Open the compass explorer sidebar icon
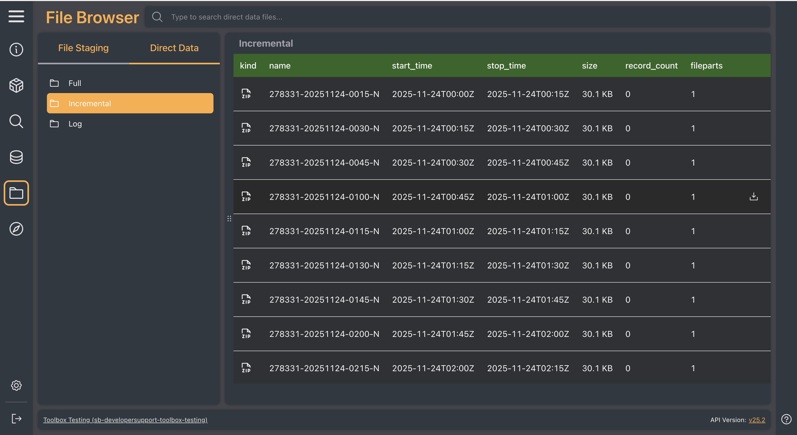 pos(16,229)
